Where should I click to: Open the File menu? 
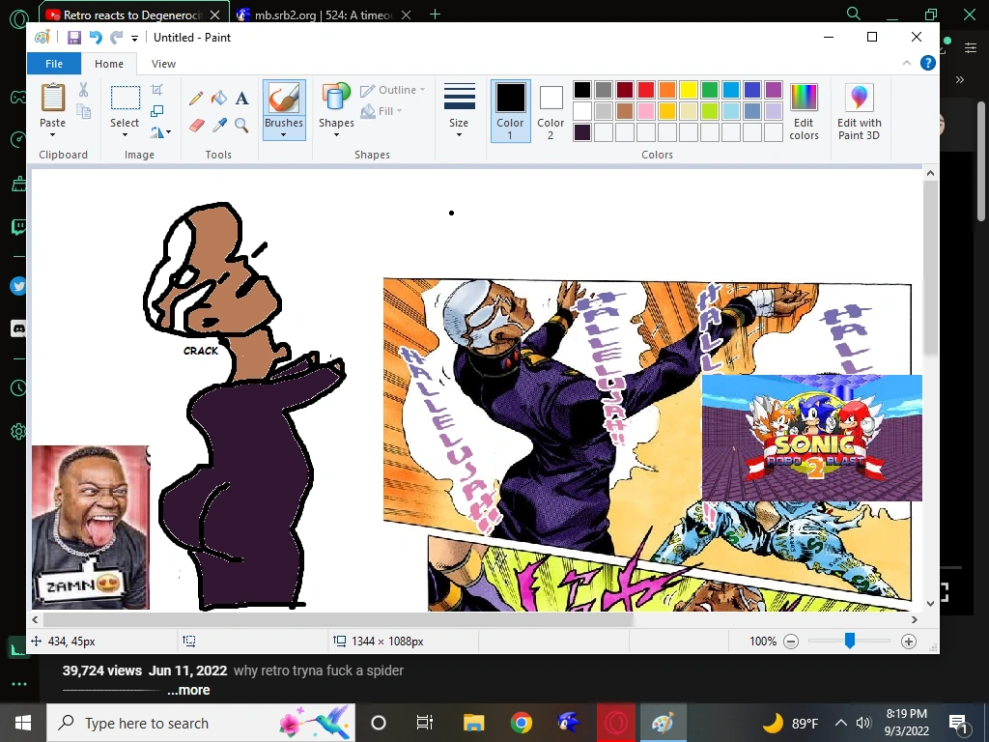pos(54,63)
